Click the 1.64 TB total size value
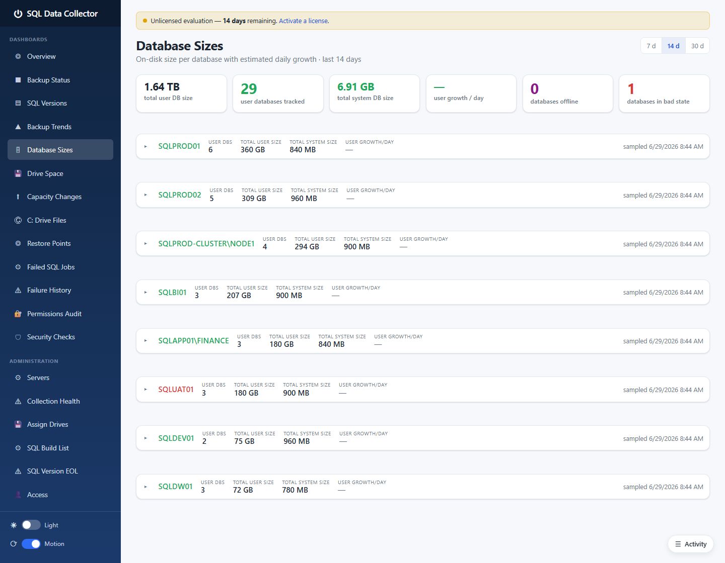The width and height of the screenshot is (725, 563). tap(162, 87)
